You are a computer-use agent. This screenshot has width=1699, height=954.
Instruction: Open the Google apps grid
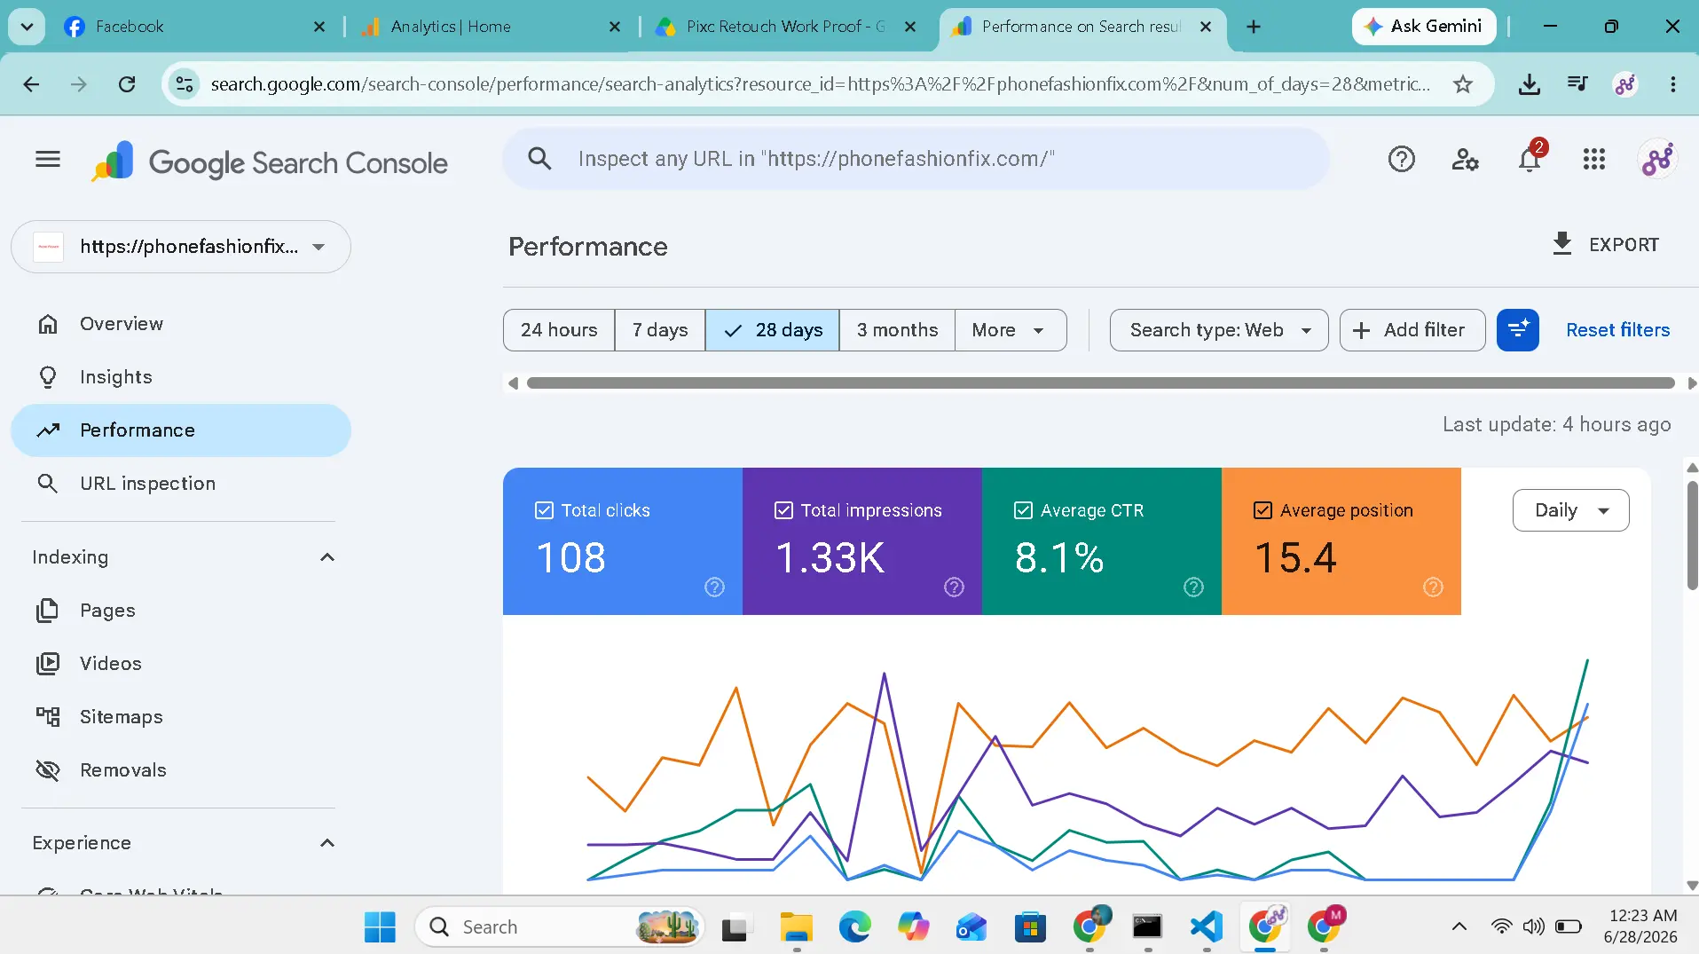coord(1593,159)
